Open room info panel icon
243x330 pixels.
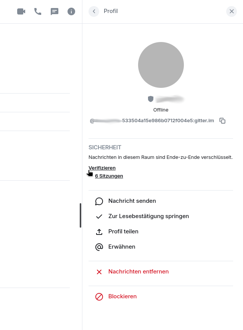(x=71, y=11)
